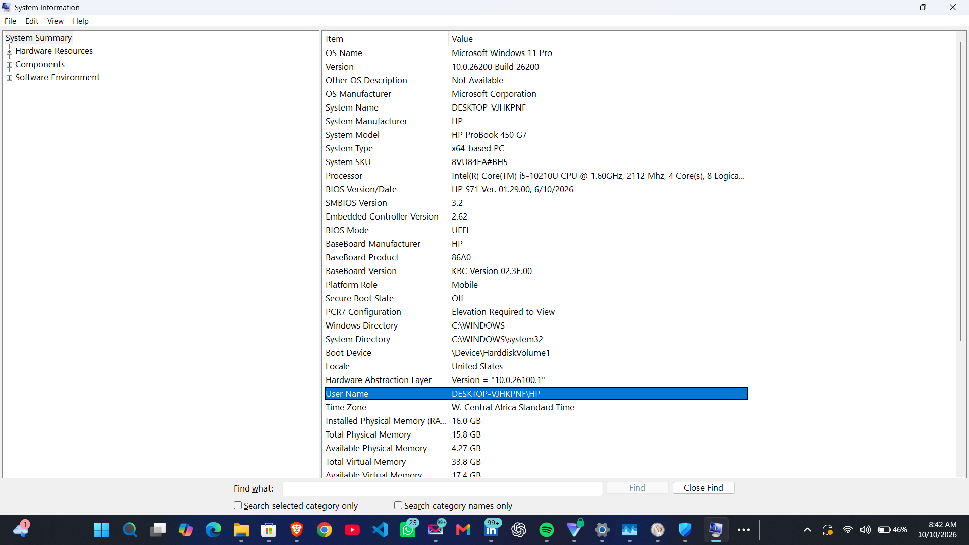This screenshot has width=969, height=545.
Task: Show more taskbar apps overflow
Action: click(744, 530)
